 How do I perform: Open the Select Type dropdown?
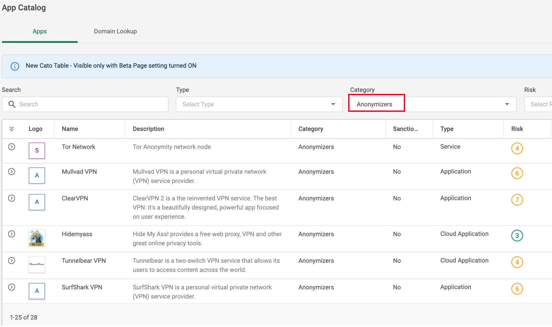tap(259, 104)
